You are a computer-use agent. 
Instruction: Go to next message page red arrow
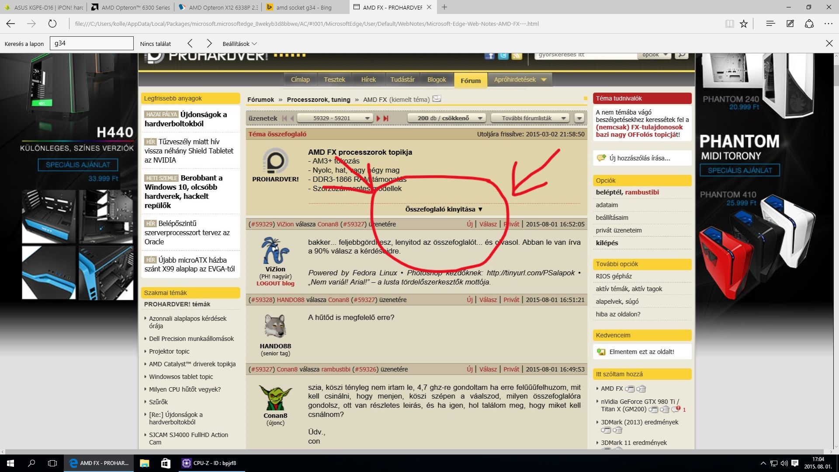[x=378, y=118]
